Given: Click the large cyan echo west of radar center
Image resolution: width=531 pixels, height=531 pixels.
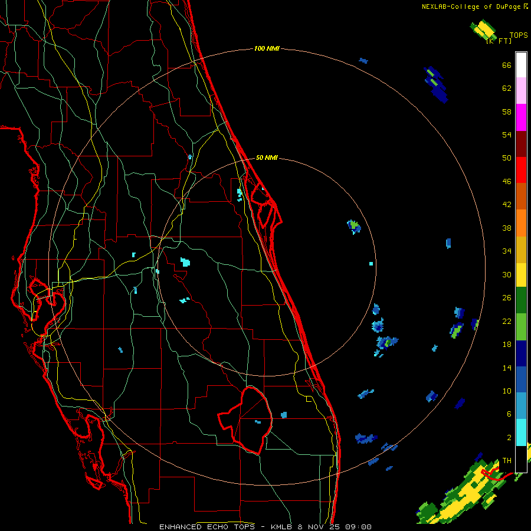Looking at the screenshot, I should pyautogui.click(x=185, y=262).
